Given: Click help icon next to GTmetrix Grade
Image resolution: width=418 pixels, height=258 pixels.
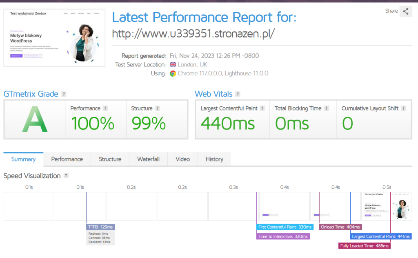Looking at the screenshot, I should coord(64,94).
